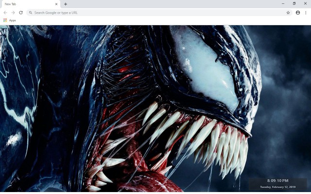
Task: Open a new tab with plus button
Action: pos(66,4)
